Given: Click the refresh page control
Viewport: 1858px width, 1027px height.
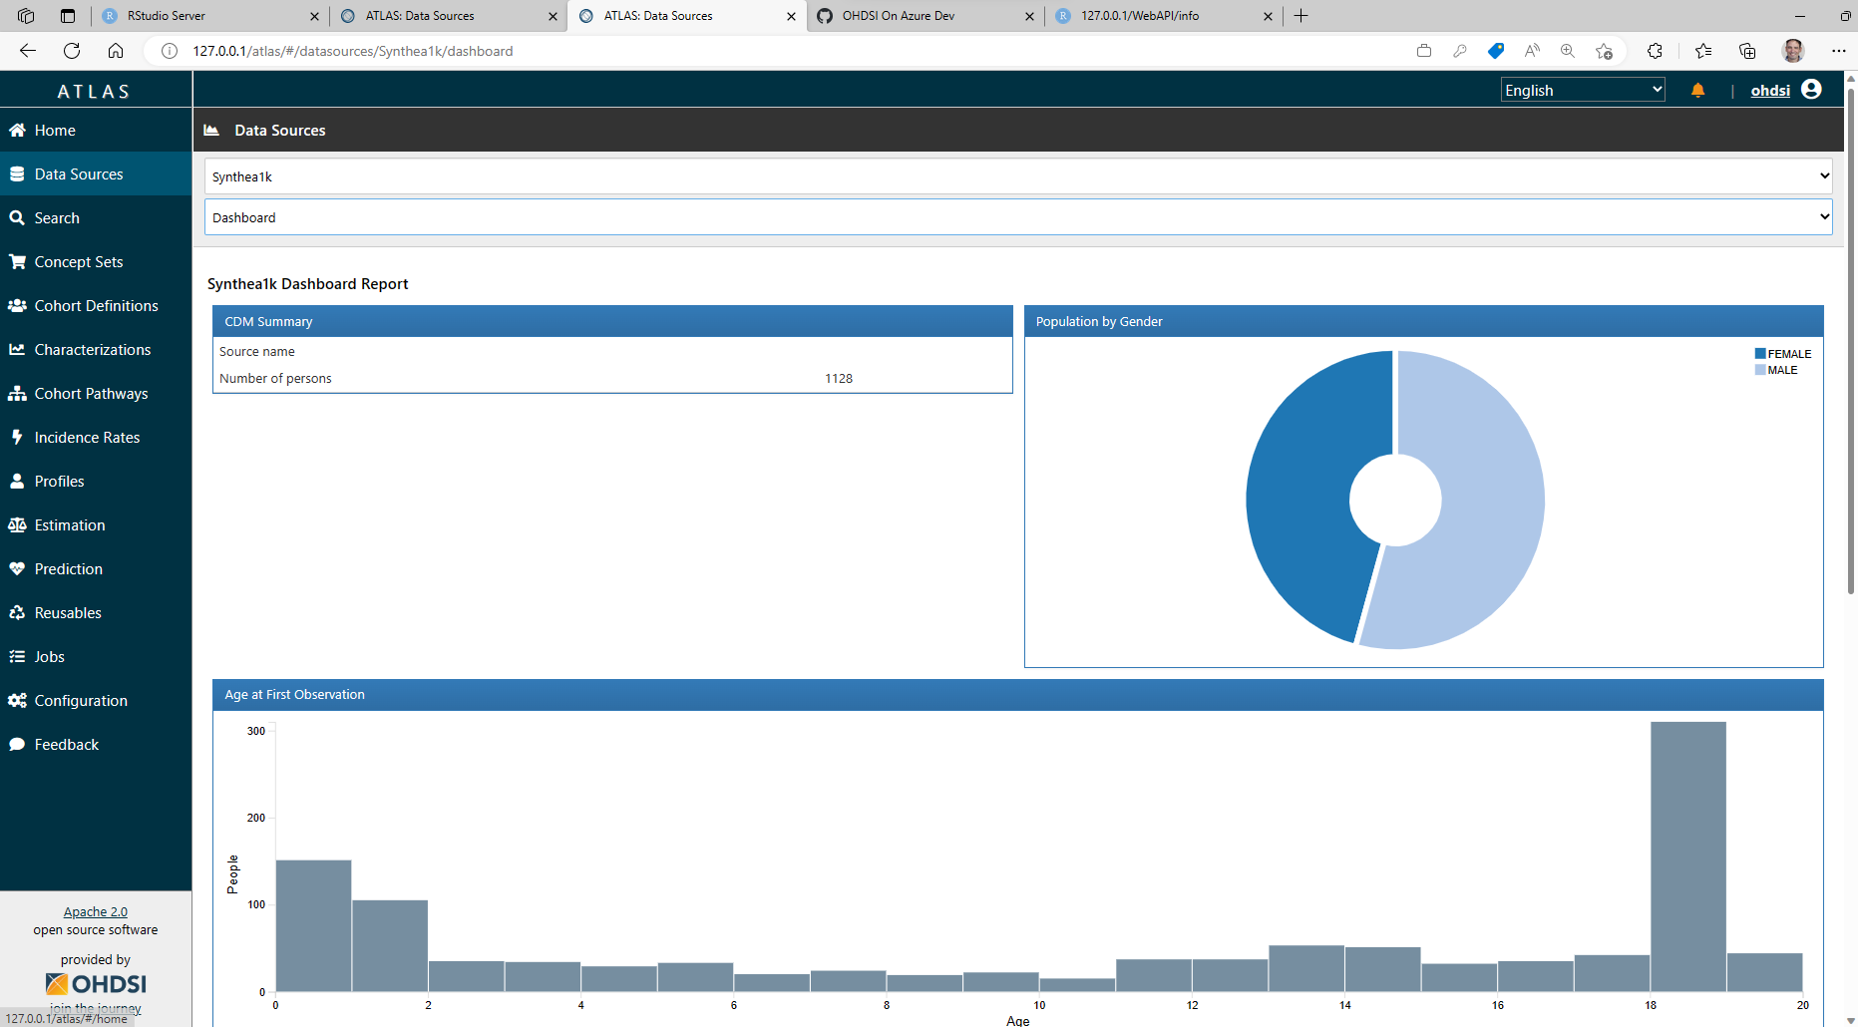Looking at the screenshot, I should (x=71, y=51).
